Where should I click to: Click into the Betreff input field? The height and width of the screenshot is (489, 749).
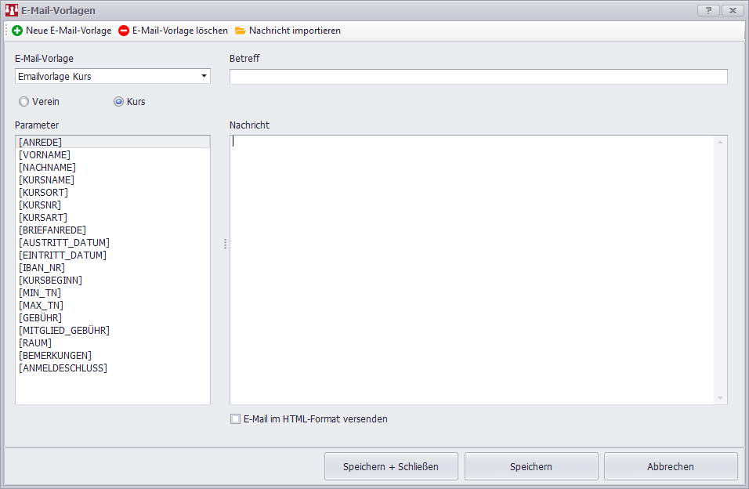478,77
